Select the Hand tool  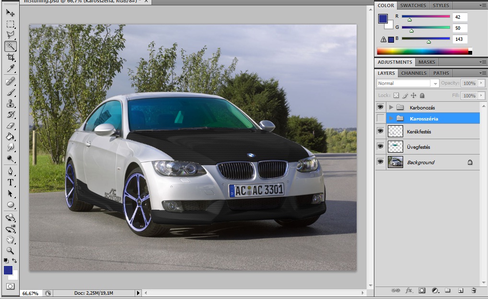[10, 239]
